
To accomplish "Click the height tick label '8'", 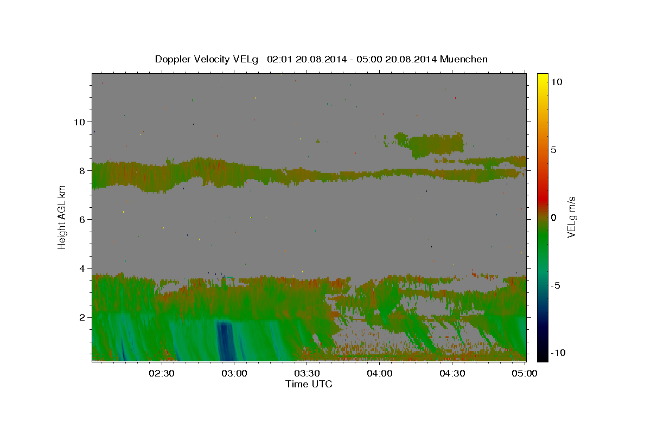I will 81,170.
